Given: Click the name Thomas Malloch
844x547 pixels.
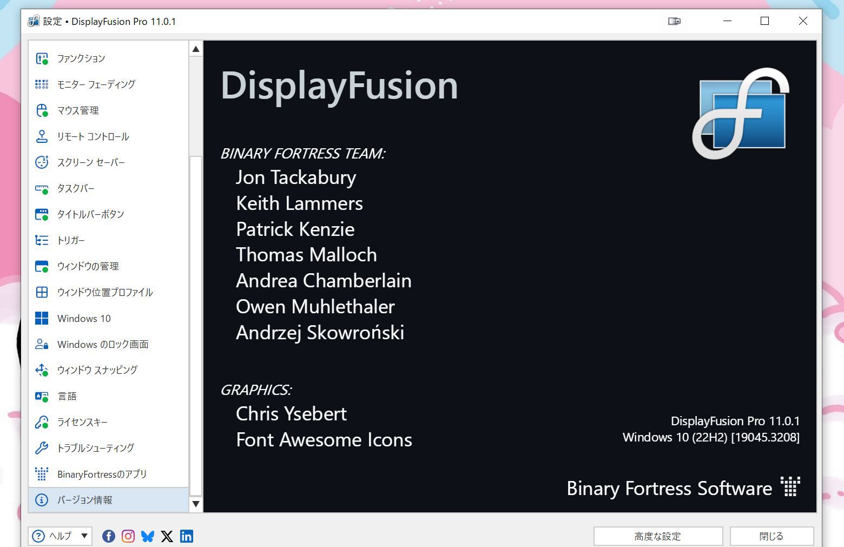Looking at the screenshot, I should (306, 255).
